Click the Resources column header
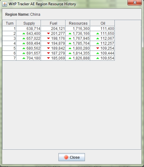The image size is (144, 167). 78,23
